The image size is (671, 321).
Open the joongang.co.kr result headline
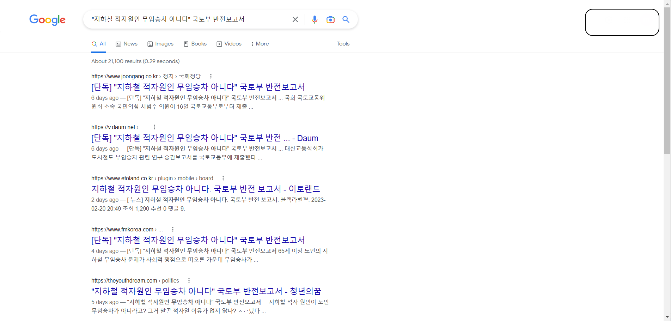[198, 87]
